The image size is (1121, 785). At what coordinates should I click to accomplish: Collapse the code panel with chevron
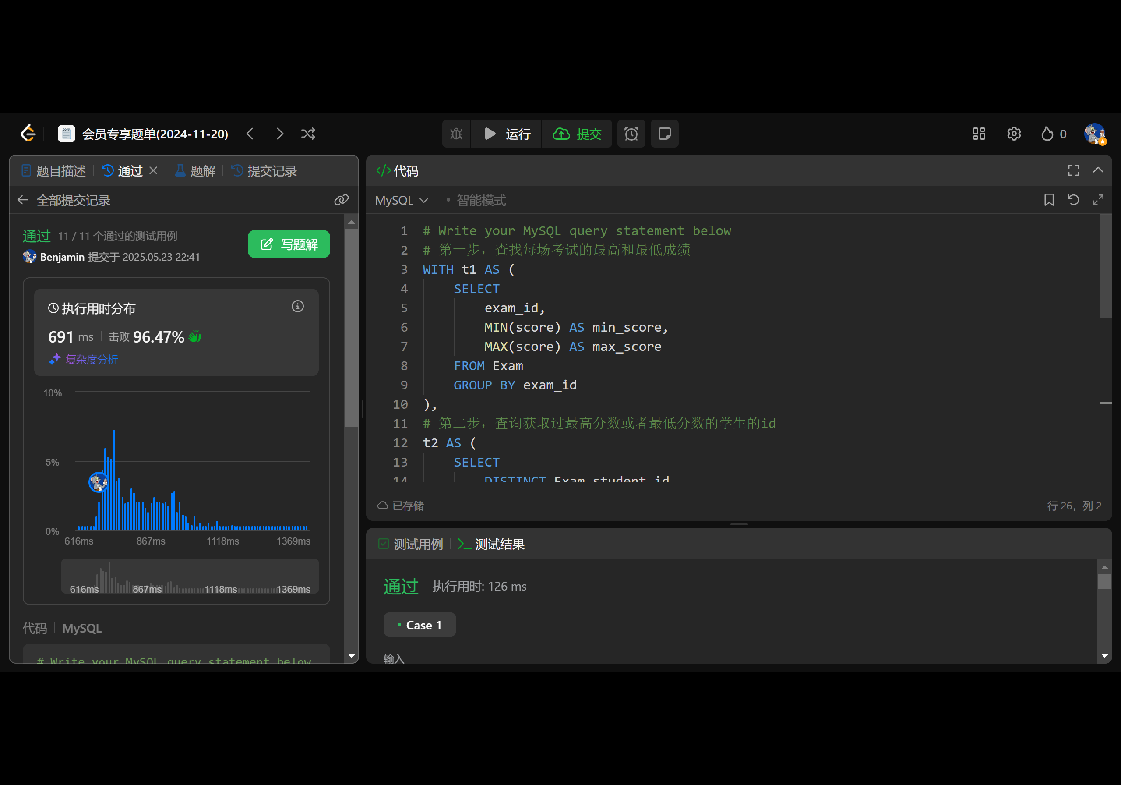(x=1098, y=170)
